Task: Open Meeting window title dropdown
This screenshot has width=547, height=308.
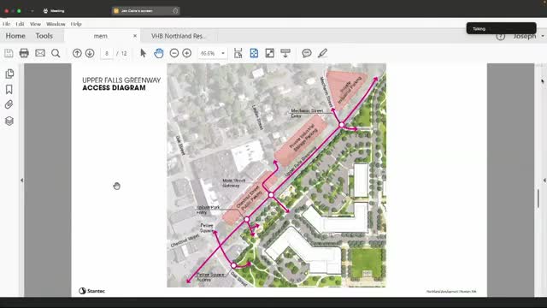Action: 32,11
